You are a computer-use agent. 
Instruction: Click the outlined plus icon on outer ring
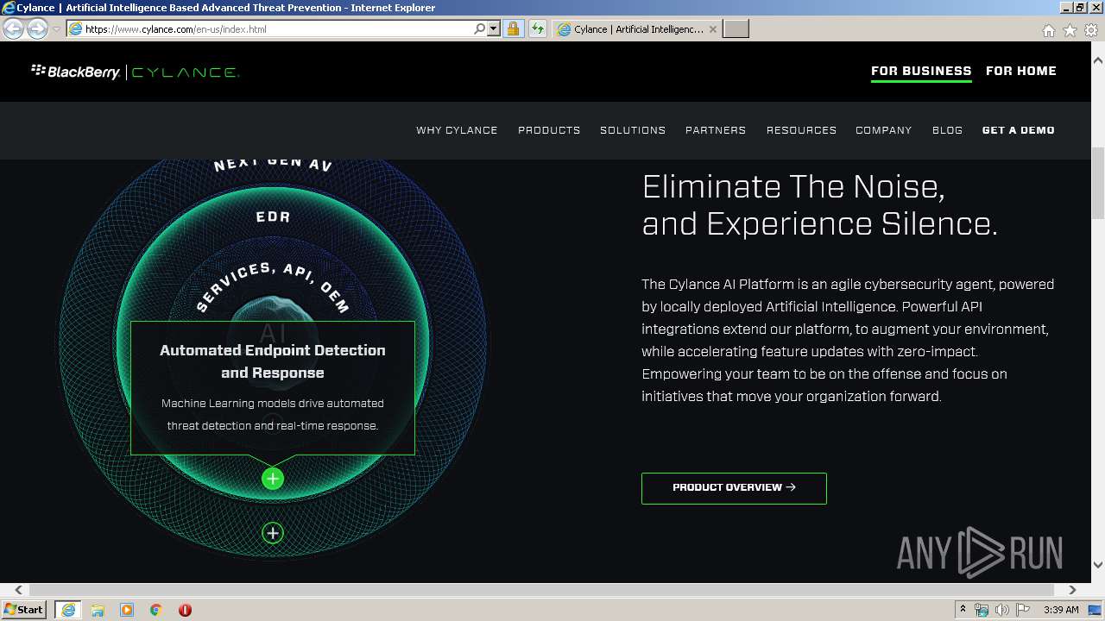pos(273,533)
